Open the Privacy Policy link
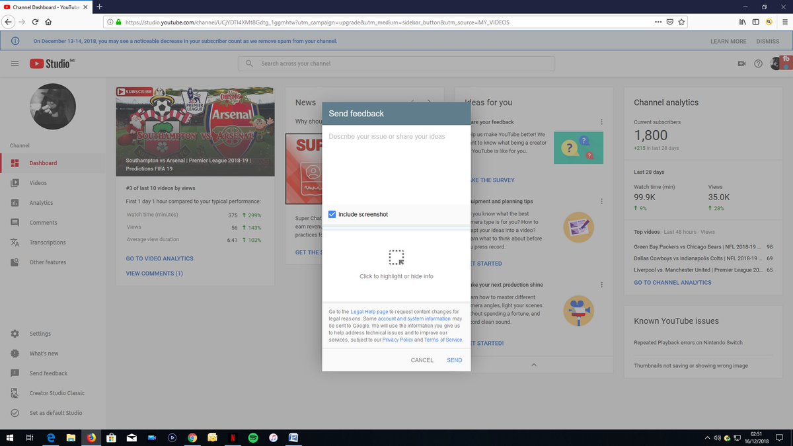793x446 pixels. point(398,340)
